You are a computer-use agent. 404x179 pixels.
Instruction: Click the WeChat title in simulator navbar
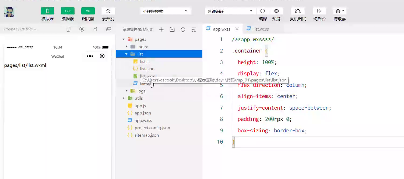pos(58,56)
